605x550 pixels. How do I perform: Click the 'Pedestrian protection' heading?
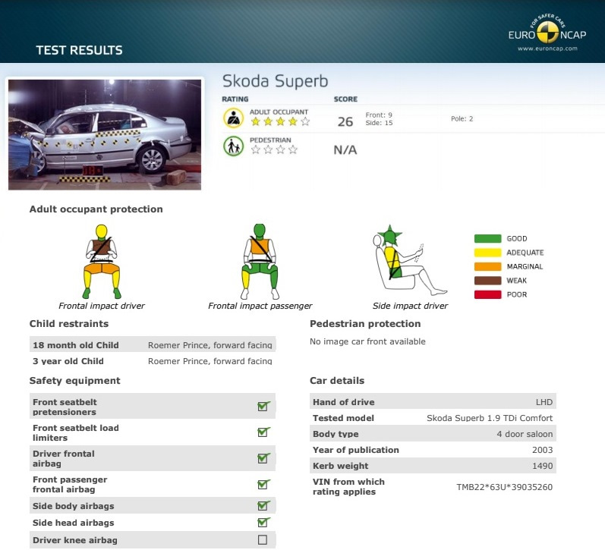click(365, 324)
